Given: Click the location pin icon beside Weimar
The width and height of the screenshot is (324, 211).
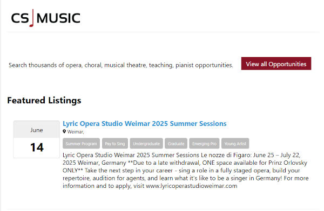Looking at the screenshot, I should click(64, 131).
